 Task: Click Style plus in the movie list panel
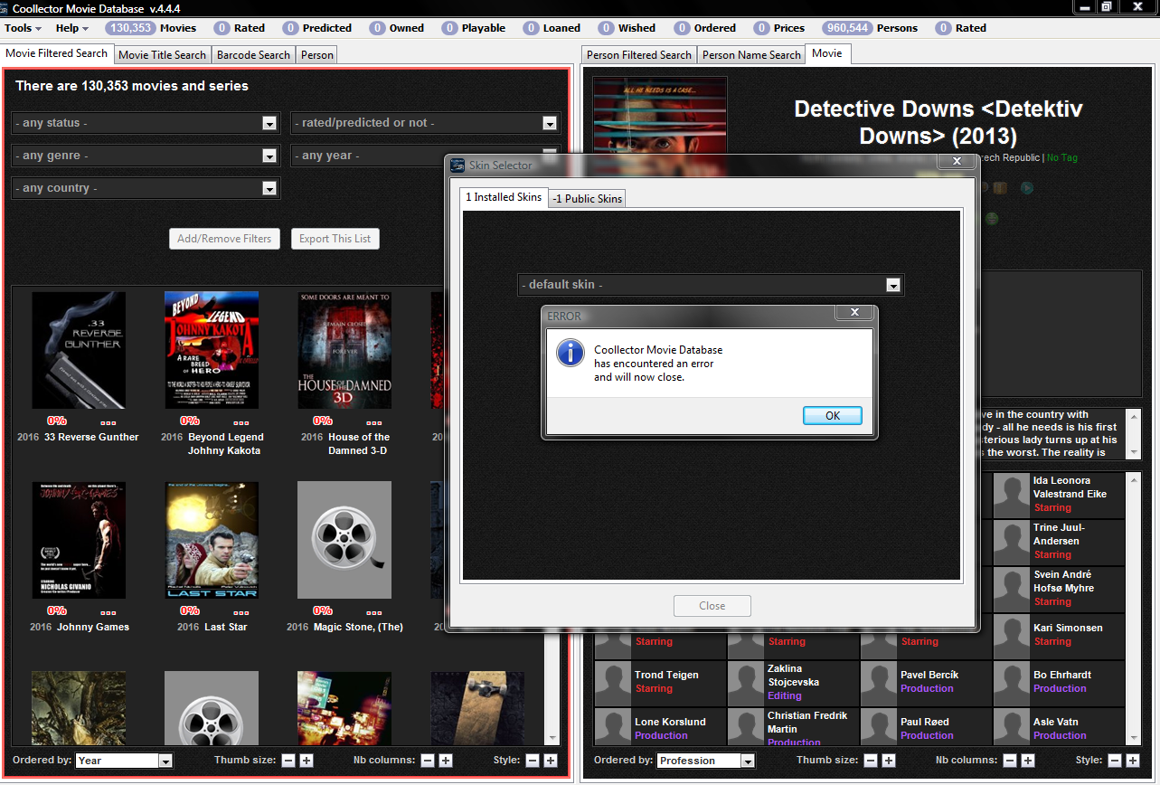point(551,761)
